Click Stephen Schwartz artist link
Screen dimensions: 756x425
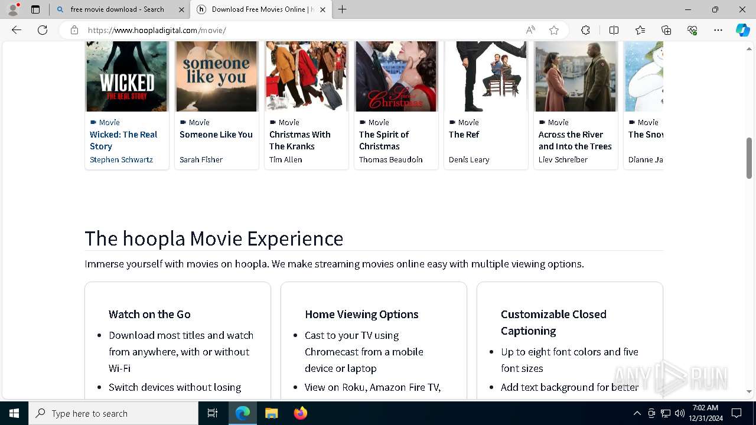click(121, 159)
